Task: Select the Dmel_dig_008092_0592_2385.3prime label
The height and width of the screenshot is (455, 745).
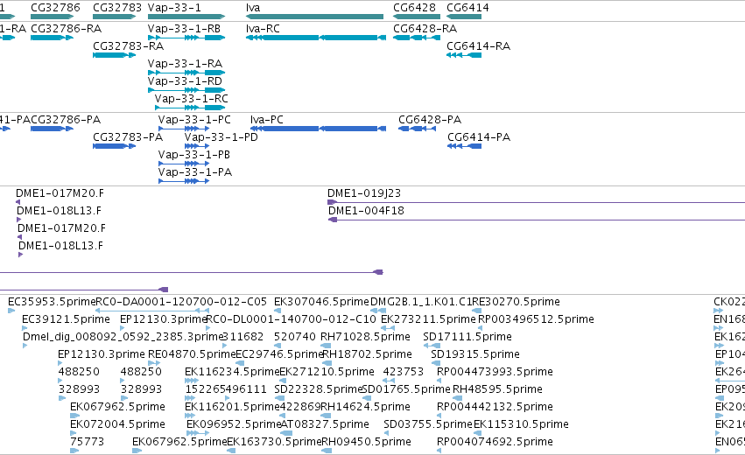Action: click(123, 337)
